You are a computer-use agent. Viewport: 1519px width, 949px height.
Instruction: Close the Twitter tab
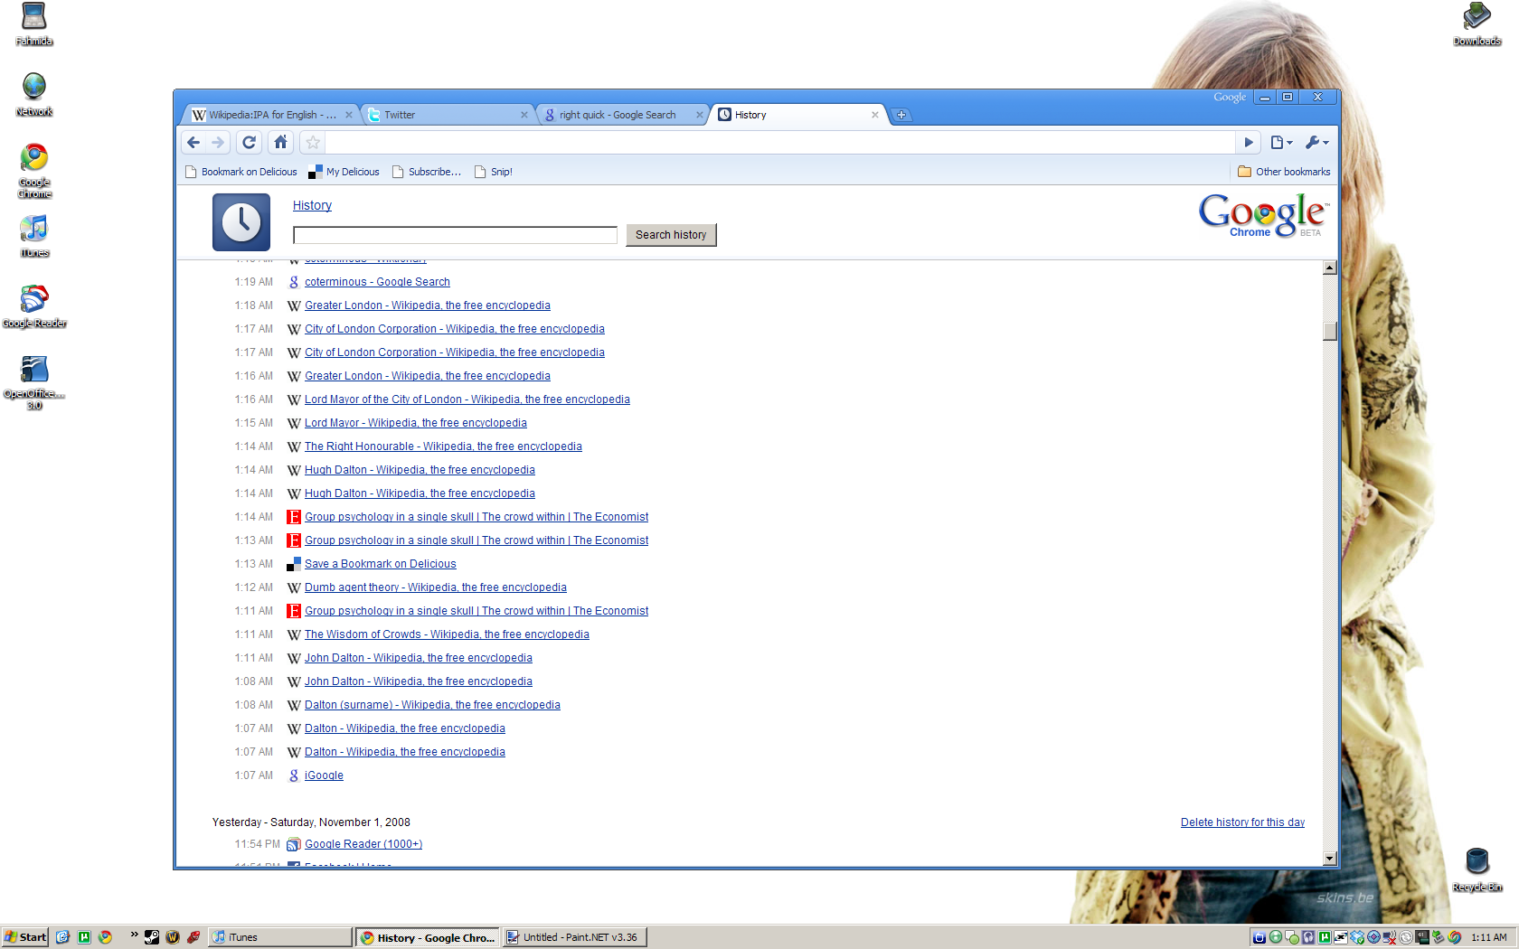[x=524, y=115]
